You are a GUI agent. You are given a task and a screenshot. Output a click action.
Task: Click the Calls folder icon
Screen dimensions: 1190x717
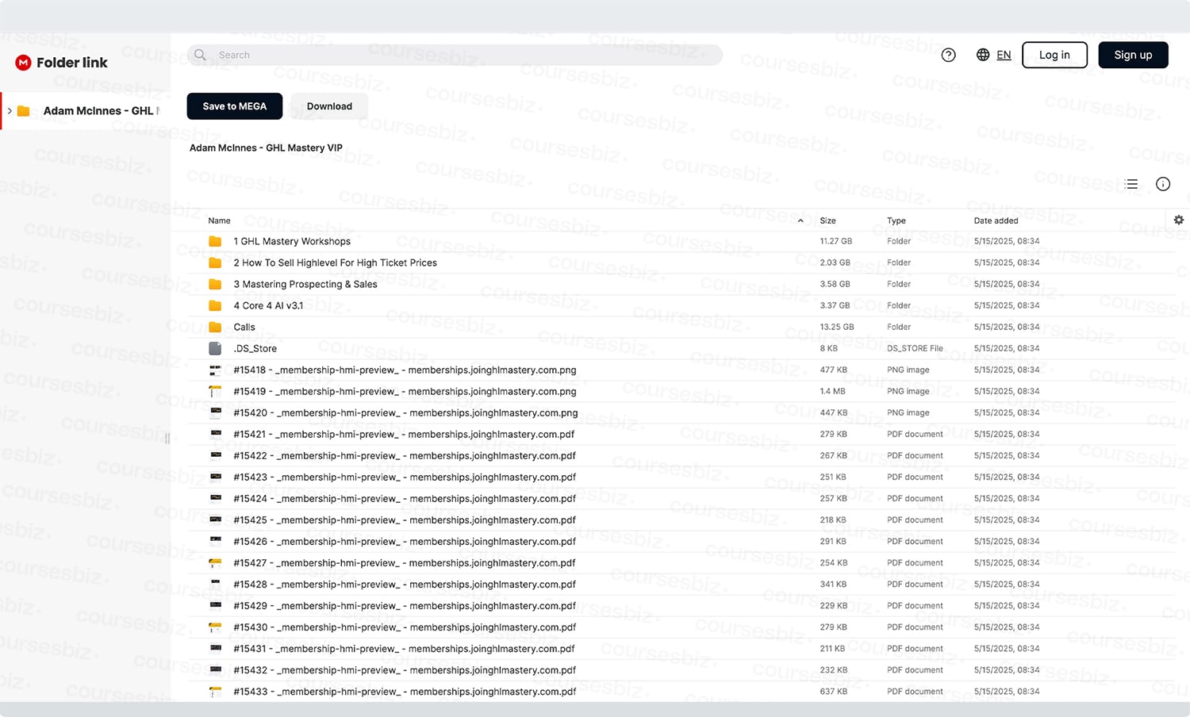click(x=215, y=327)
